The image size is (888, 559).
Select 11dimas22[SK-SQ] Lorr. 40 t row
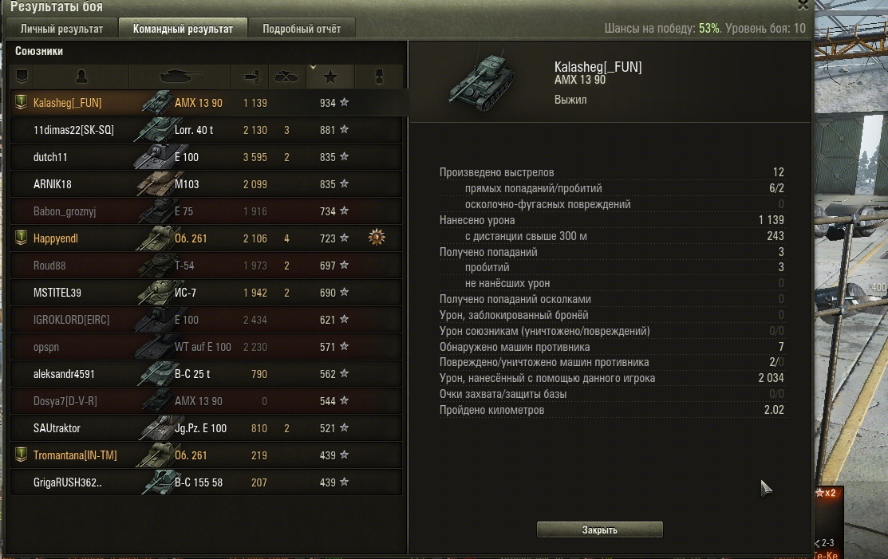click(206, 129)
